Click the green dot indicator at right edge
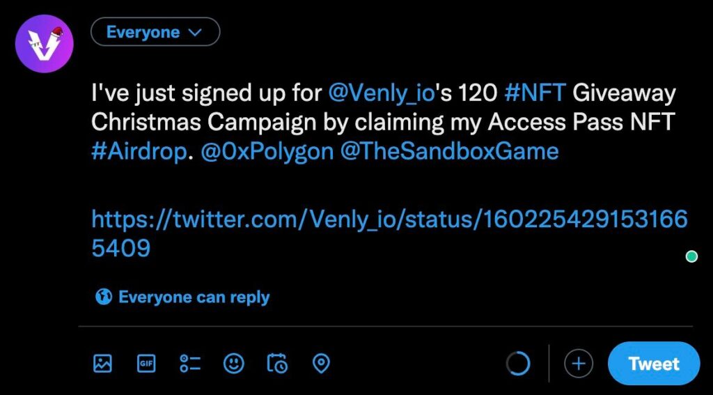This screenshot has height=395, width=713. [x=691, y=256]
